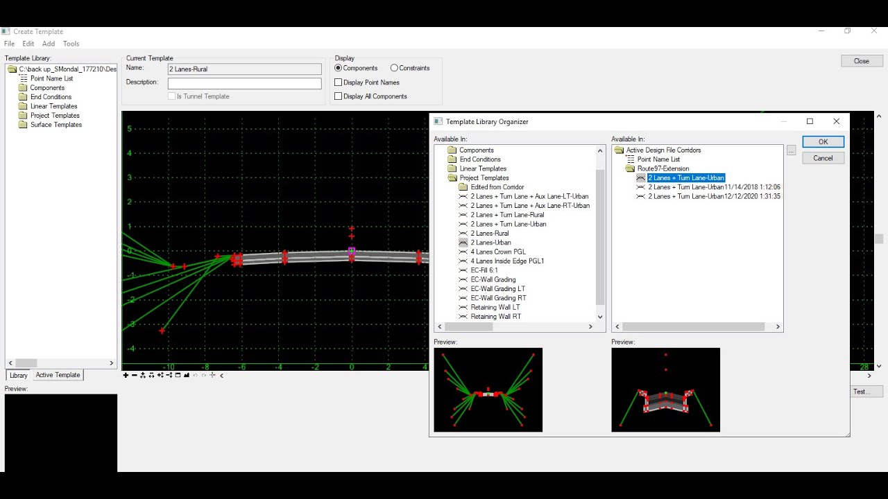The height and width of the screenshot is (499, 888).
Task: Check Display All Components
Action: tap(339, 96)
